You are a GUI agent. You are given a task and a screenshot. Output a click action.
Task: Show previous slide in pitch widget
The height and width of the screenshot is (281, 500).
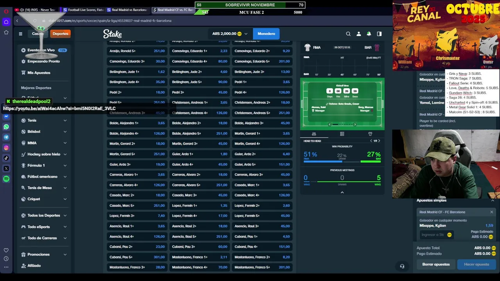tap(330, 124)
